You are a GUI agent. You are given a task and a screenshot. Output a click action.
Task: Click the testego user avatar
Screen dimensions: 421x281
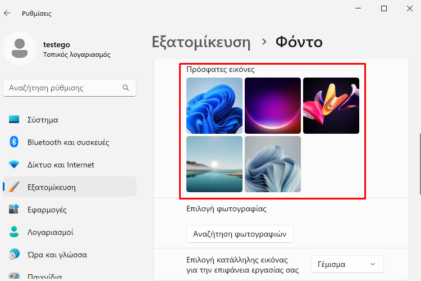tap(20, 48)
